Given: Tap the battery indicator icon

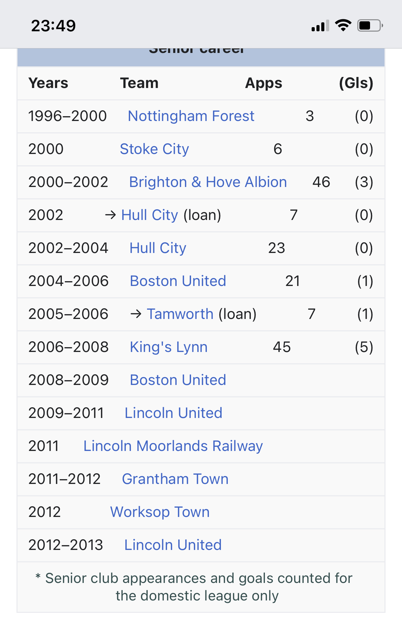Looking at the screenshot, I should click(x=370, y=25).
